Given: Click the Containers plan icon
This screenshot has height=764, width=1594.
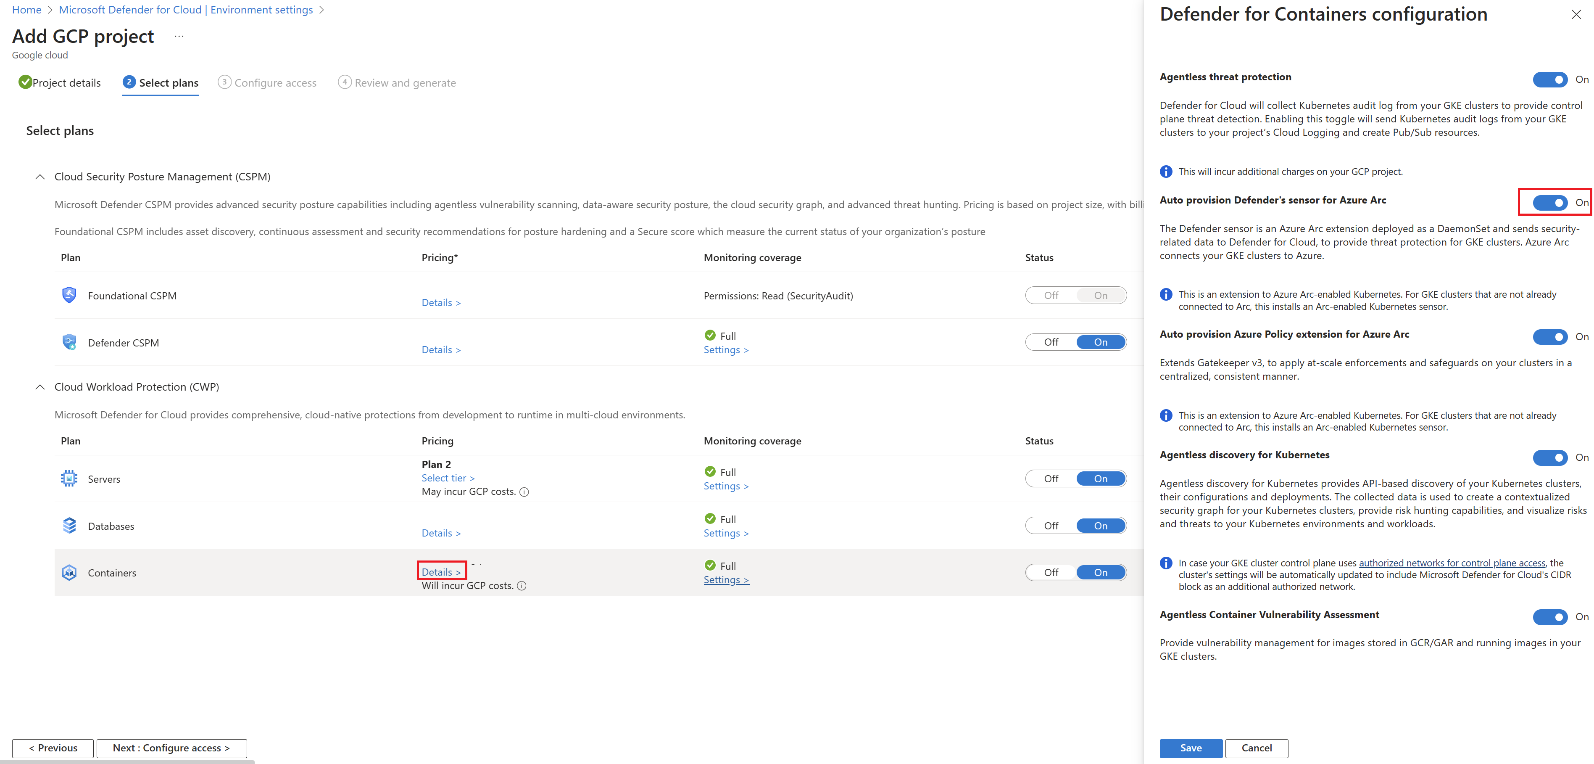Looking at the screenshot, I should click(x=69, y=573).
